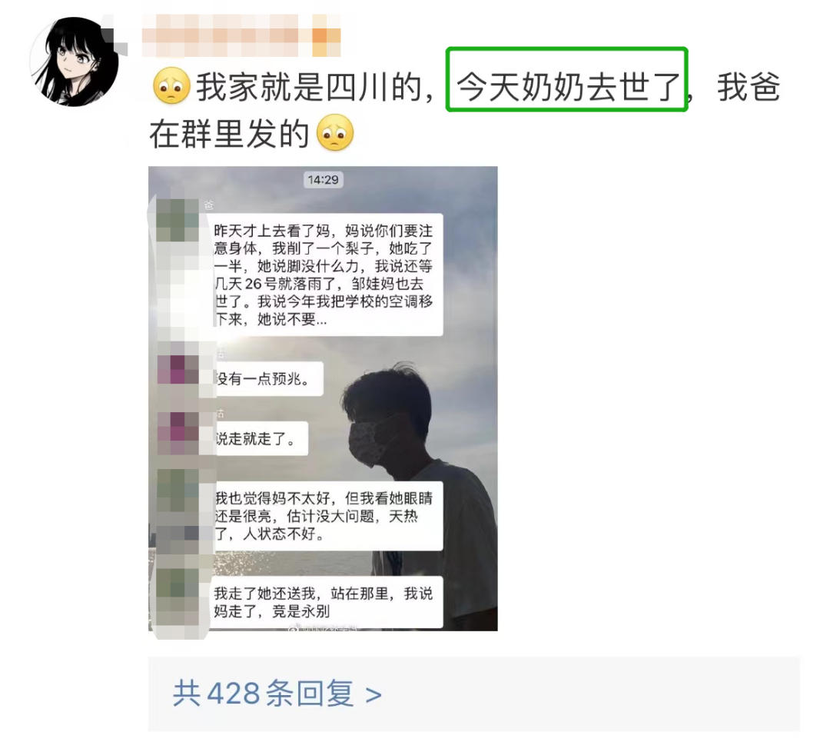Image resolution: width=830 pixels, height=742 pixels.
Task: Tap the green avatar beside 我也觉得妈不太好
Action: [178, 491]
